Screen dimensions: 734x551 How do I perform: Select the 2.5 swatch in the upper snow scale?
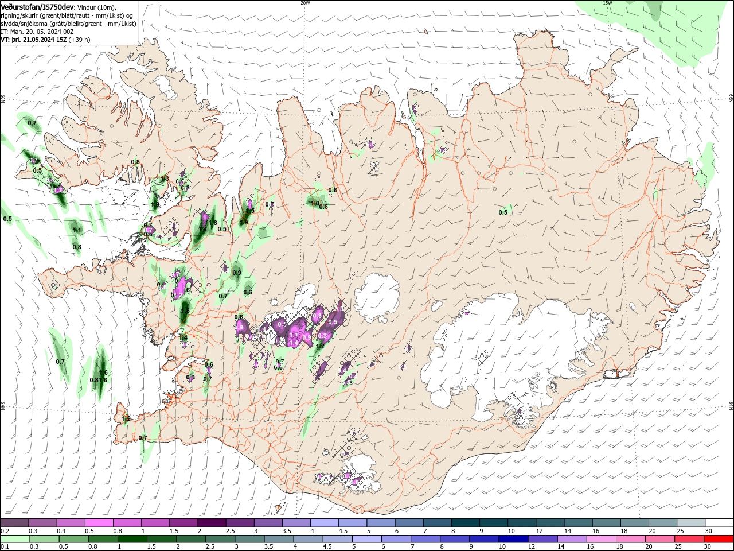(x=240, y=523)
